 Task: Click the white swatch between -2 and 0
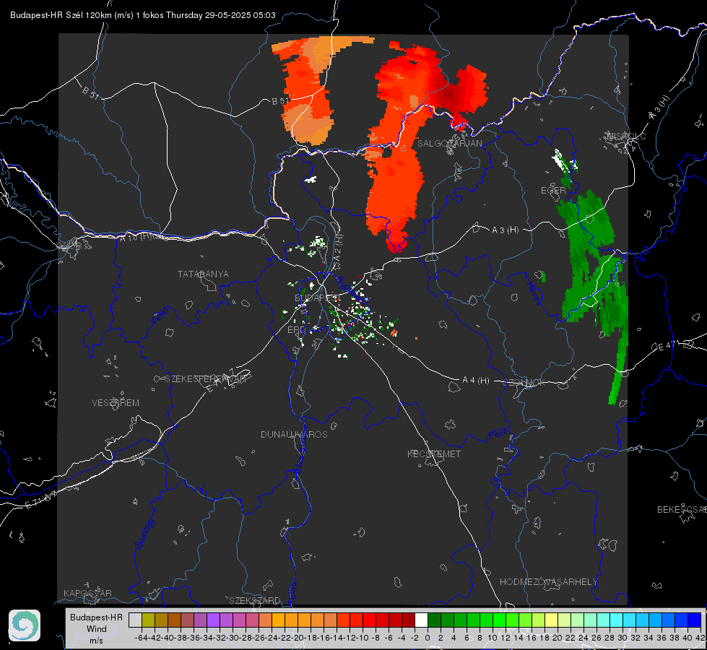421,620
